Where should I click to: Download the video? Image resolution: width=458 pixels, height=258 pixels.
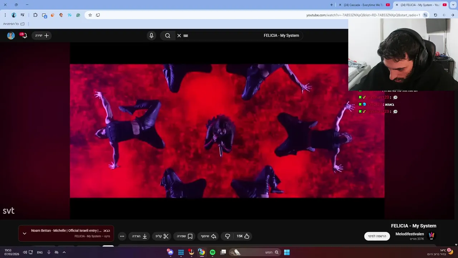[140, 236]
